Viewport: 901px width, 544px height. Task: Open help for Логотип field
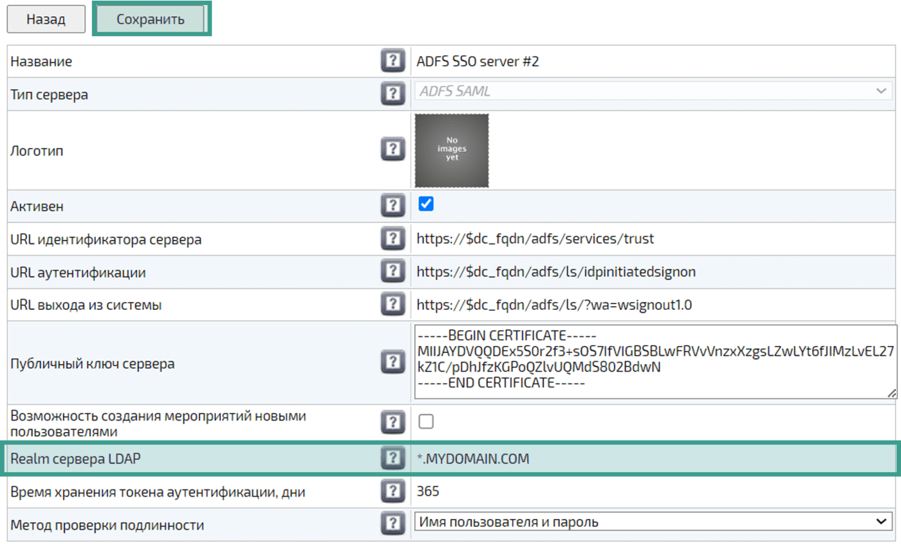coord(392,150)
